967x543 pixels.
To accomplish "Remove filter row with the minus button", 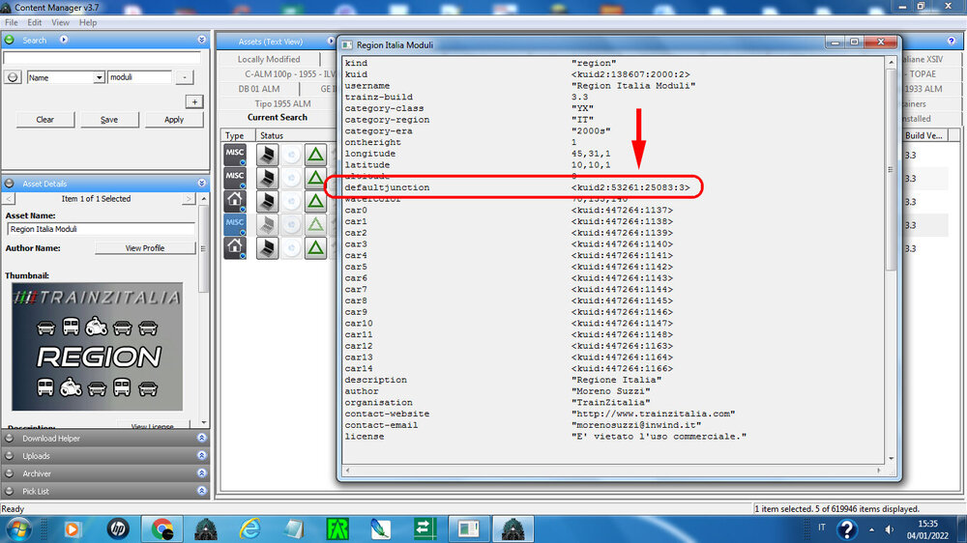I will coord(185,77).
